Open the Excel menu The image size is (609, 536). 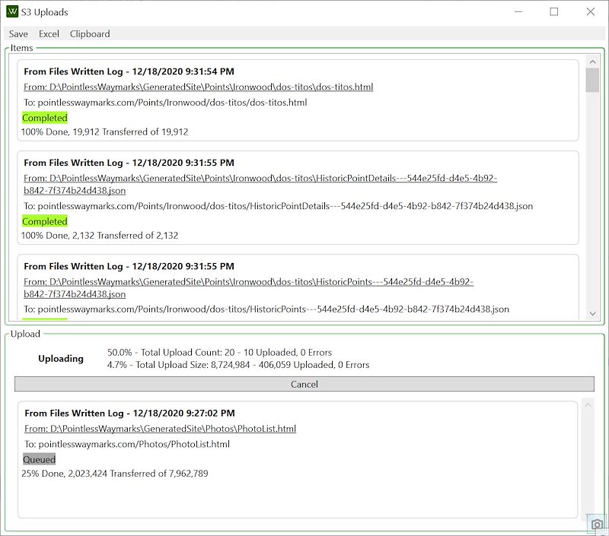49,34
